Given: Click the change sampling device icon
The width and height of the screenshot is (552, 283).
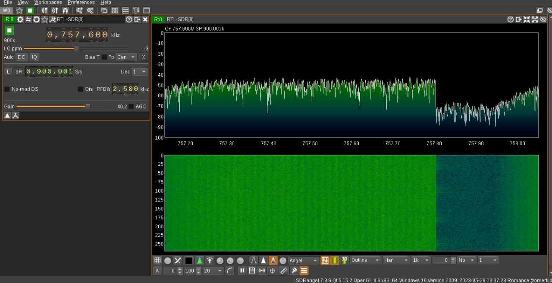Looking at the screenshot, I should [x=28, y=19].
